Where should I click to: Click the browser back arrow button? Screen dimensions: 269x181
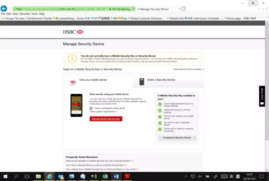4,9
